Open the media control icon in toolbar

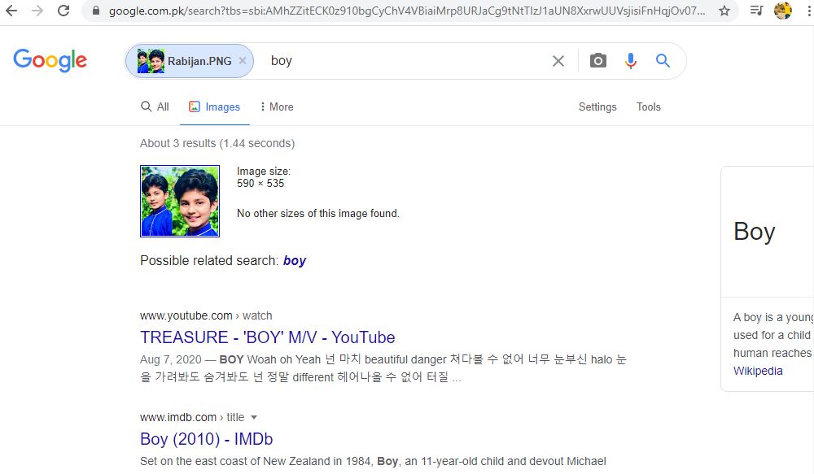pyautogui.click(x=757, y=11)
